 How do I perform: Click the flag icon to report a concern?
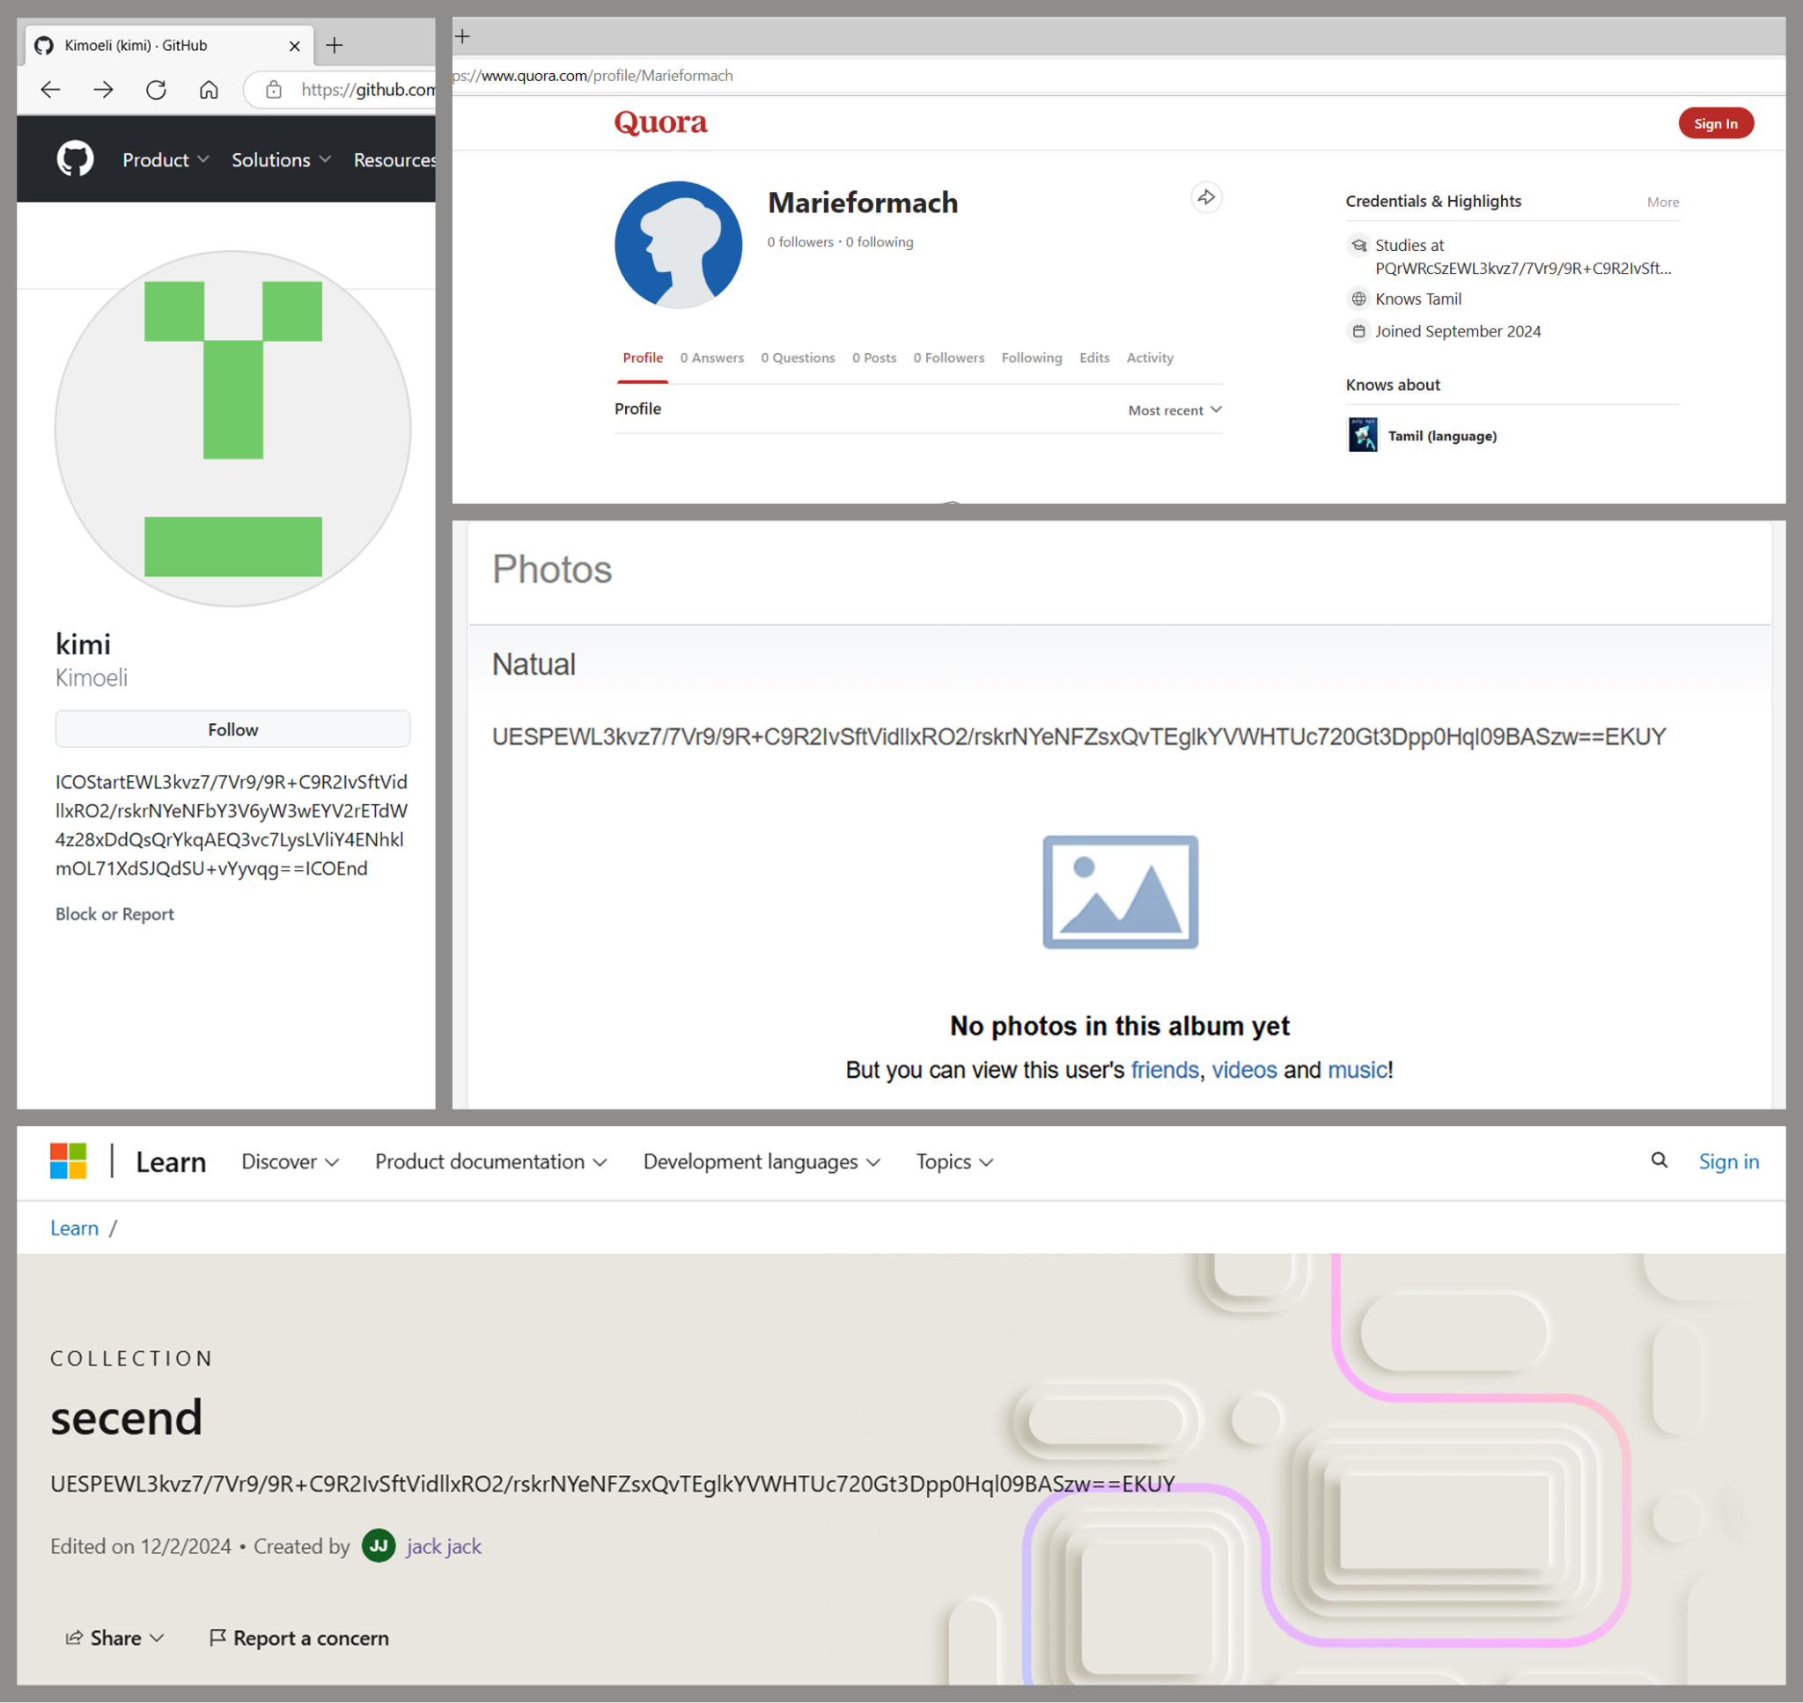(x=217, y=1639)
